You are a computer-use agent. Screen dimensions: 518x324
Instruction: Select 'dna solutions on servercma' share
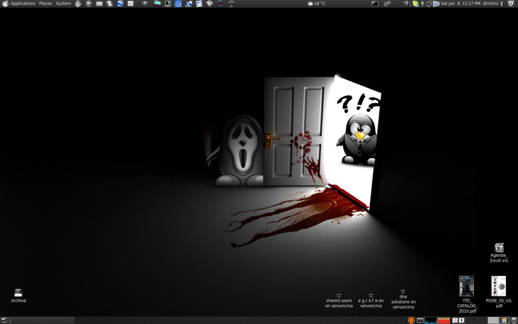(x=403, y=300)
